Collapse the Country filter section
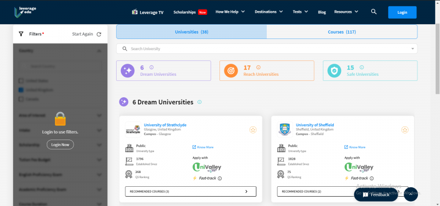Screen dimensions: 440x206 click(x=99, y=51)
